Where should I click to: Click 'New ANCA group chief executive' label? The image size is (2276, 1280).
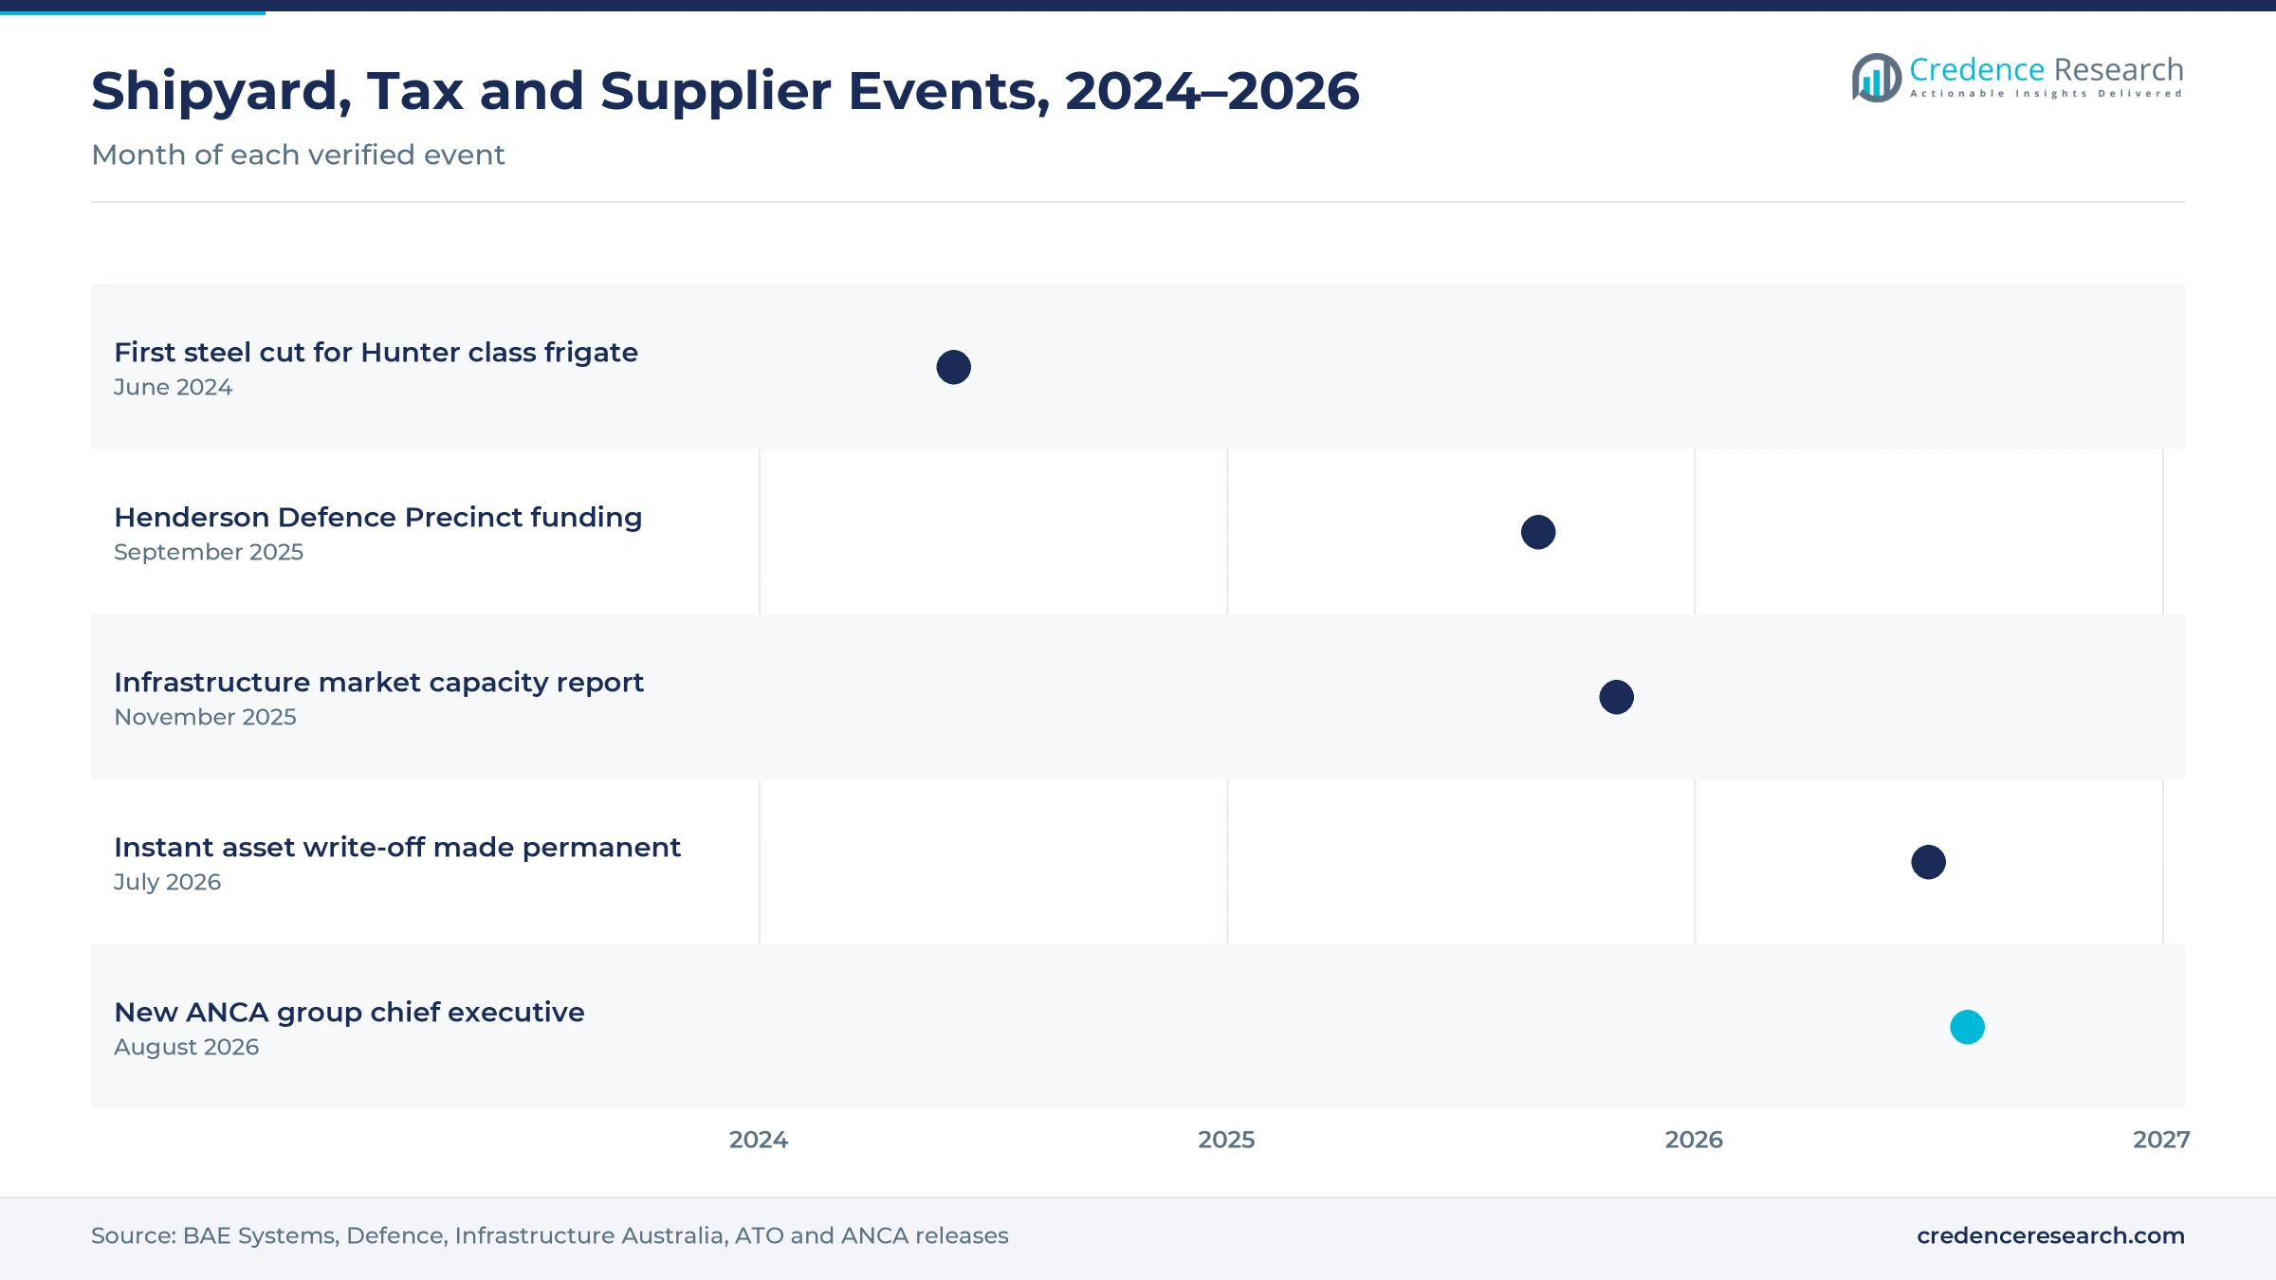coord(349,1012)
